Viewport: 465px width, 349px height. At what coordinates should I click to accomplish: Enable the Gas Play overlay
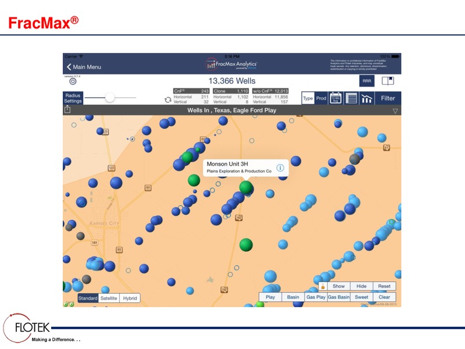coord(316,297)
